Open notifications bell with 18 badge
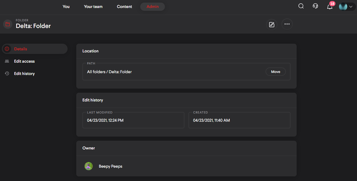357x181 pixels. point(330,7)
